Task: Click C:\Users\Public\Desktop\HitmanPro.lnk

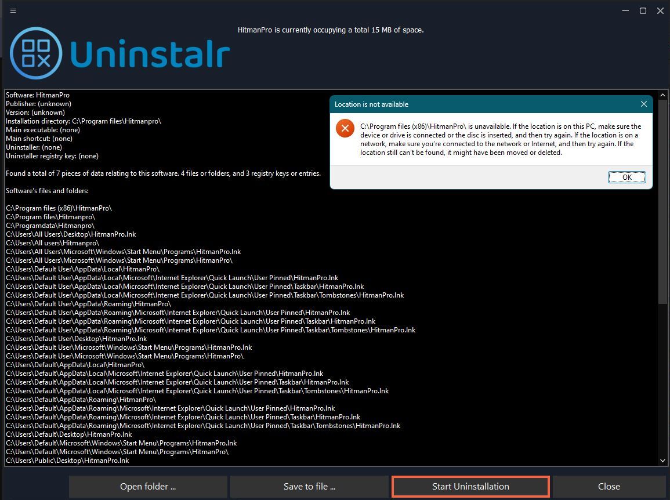Action: [67, 461]
